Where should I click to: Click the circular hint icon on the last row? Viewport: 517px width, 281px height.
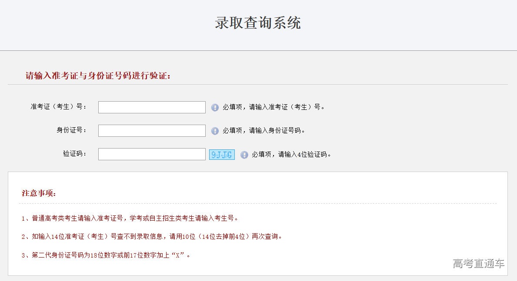click(x=244, y=155)
